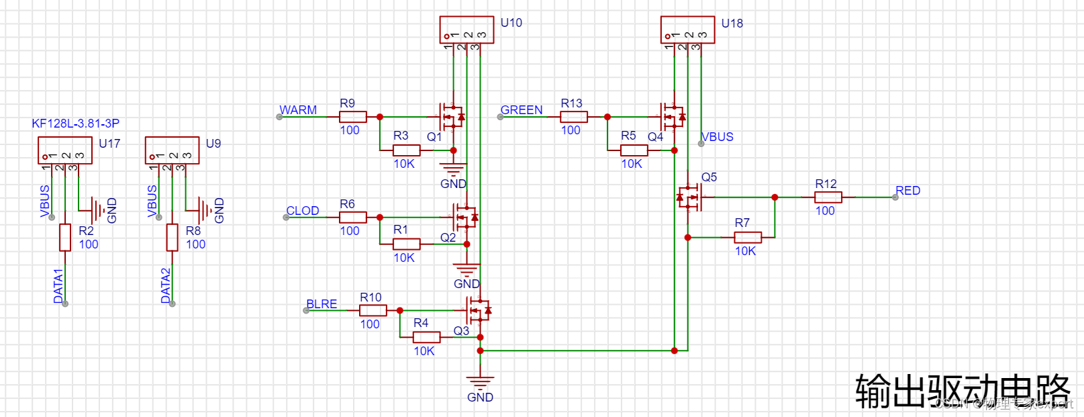
Task: Pick resistor R12 on RED line
Action: 828,197
